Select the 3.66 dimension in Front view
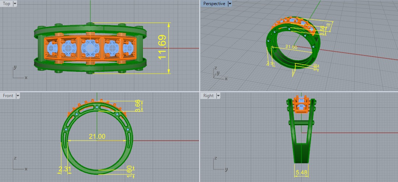Viewport: 398px width, 182px height. click(x=138, y=106)
